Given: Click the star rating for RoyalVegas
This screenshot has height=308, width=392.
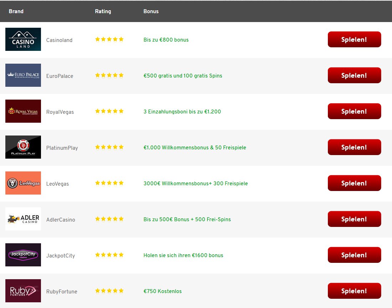Looking at the screenshot, I should click(x=109, y=111).
